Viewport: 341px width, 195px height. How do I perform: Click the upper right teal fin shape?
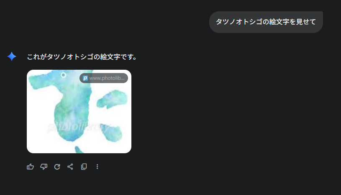112,99
